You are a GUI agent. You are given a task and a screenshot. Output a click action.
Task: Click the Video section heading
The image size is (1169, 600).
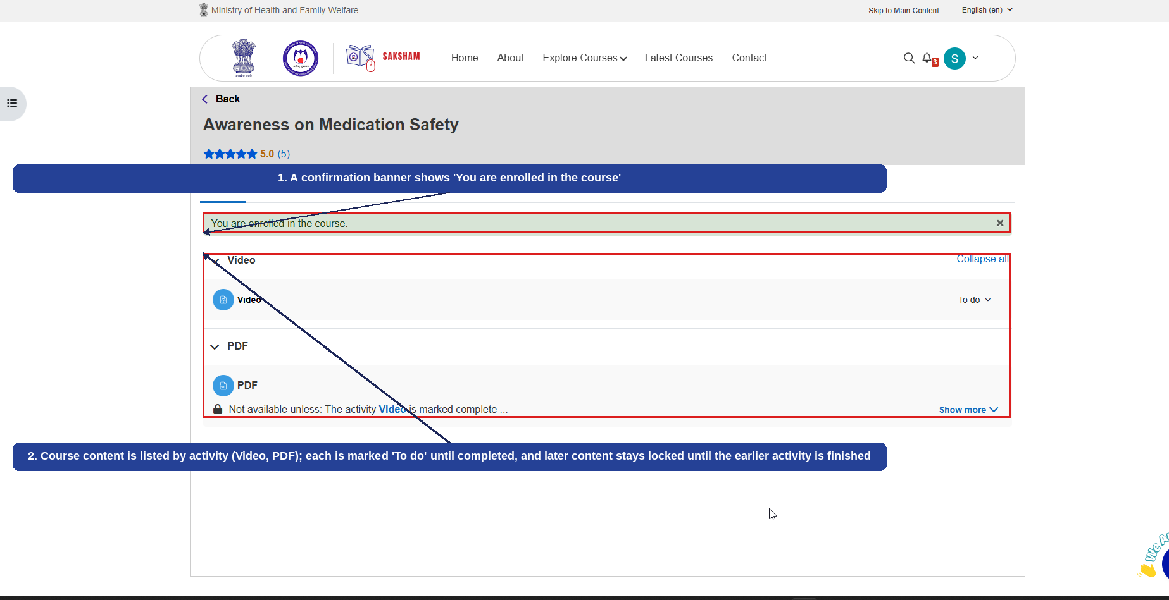tap(241, 260)
